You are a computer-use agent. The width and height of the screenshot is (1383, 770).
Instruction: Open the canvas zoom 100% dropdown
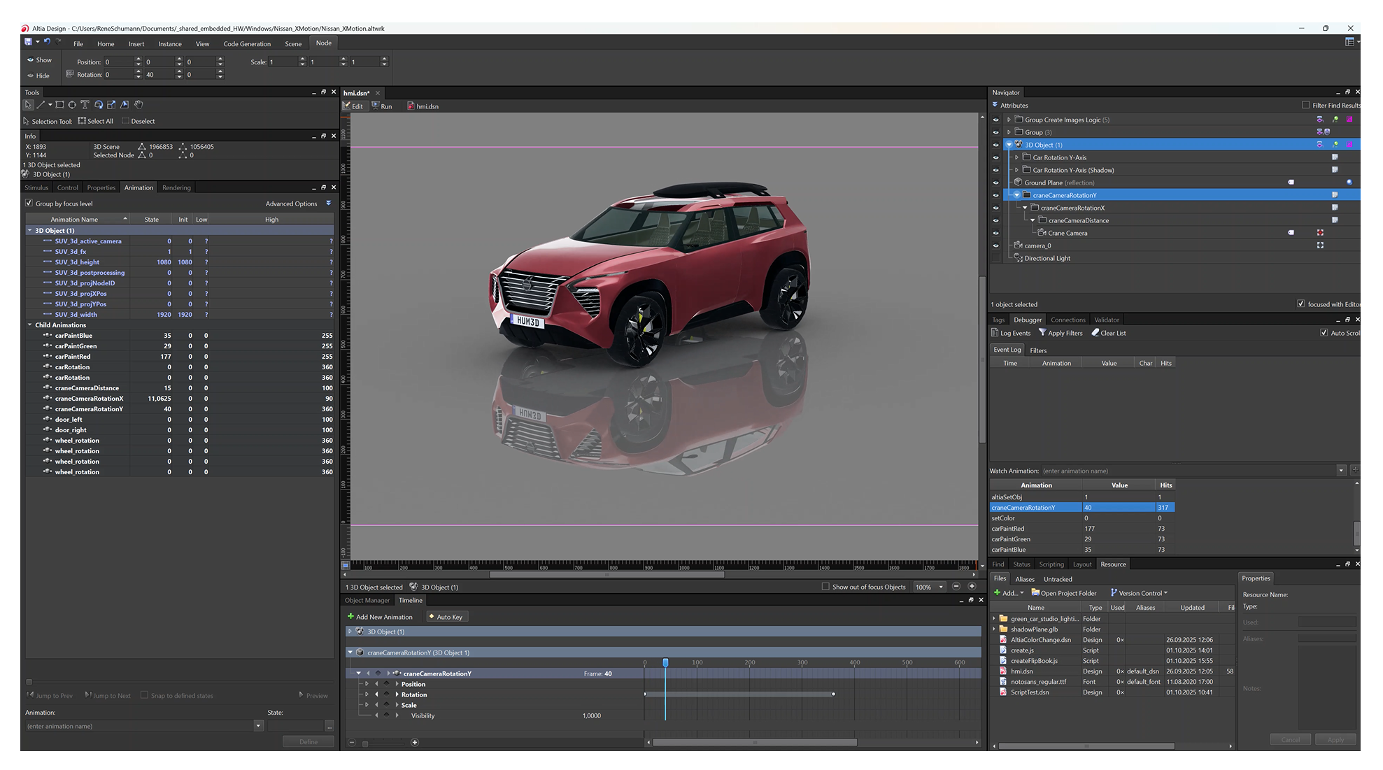tap(941, 587)
